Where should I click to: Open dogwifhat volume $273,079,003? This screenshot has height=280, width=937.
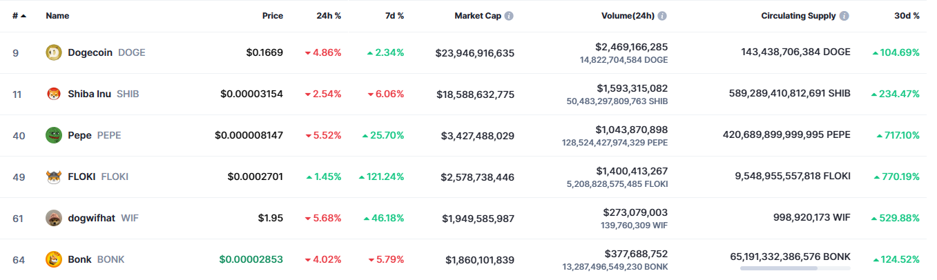tap(635, 212)
